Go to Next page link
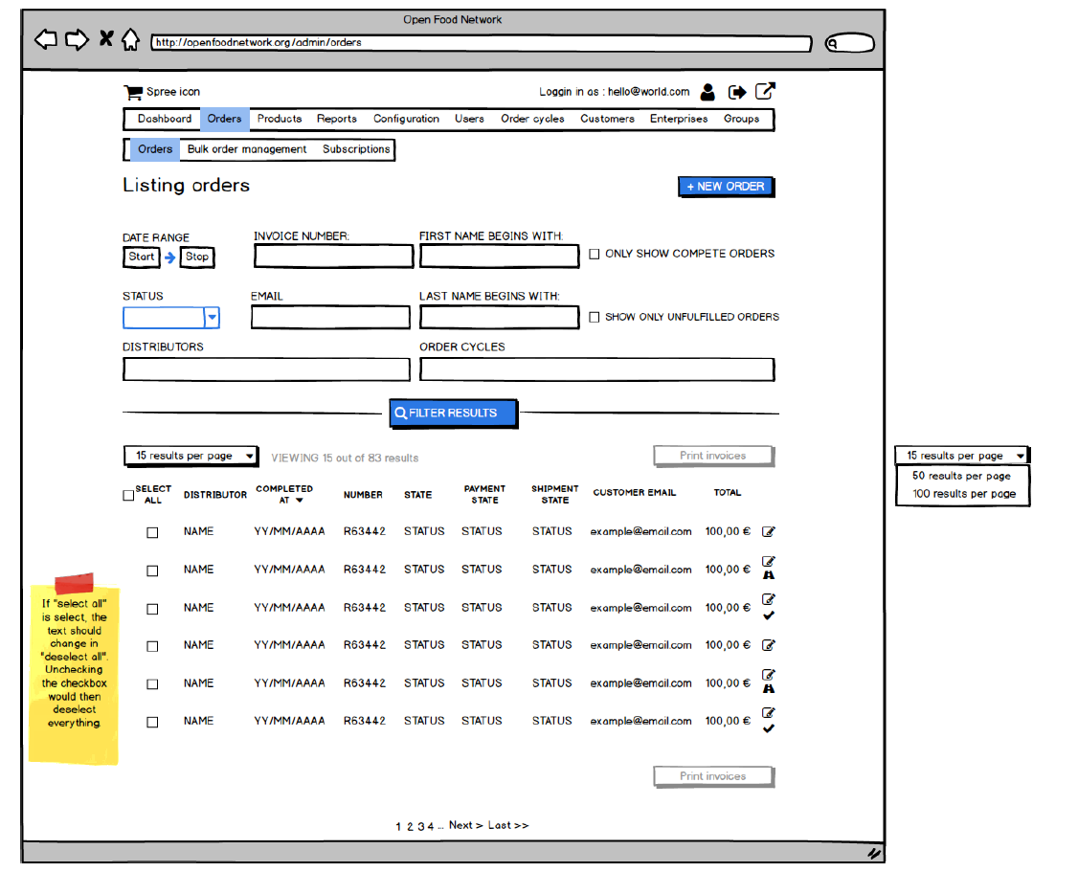 pyautogui.click(x=466, y=825)
